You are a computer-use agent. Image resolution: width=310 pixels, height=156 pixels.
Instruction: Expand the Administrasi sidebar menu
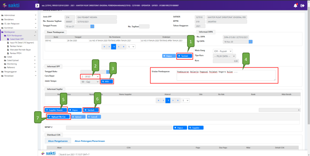[19, 15]
